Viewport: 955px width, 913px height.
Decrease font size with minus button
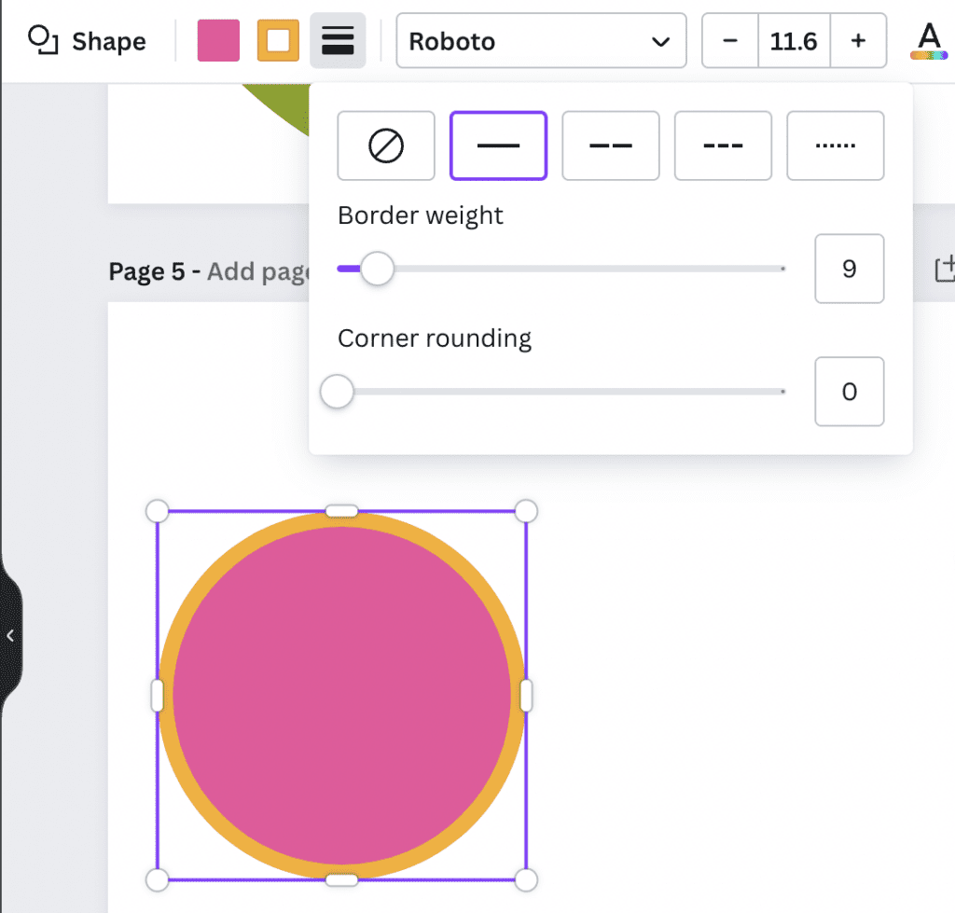pos(730,41)
